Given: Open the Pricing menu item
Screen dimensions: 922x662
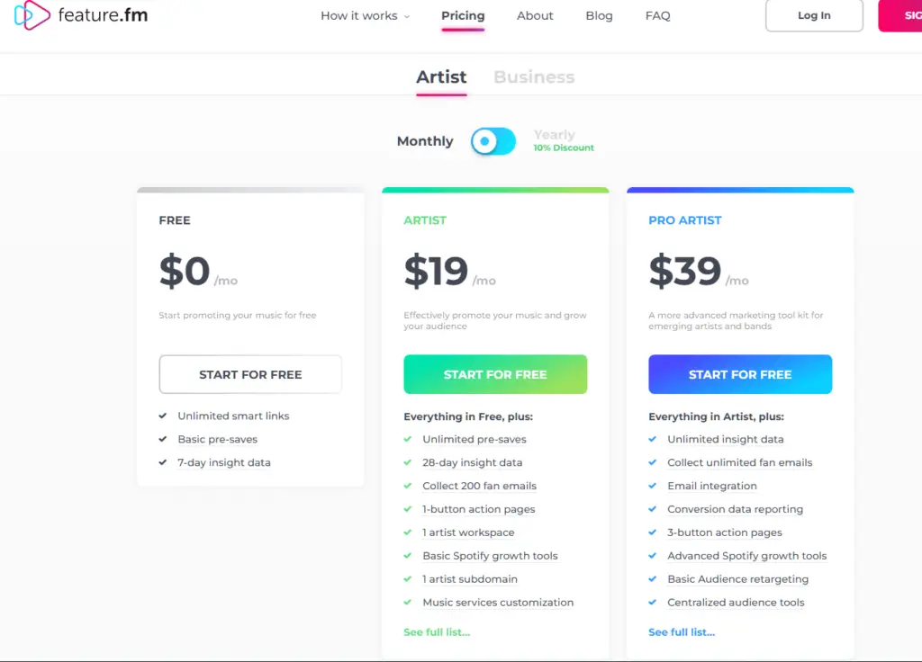Looking at the screenshot, I should tap(463, 16).
